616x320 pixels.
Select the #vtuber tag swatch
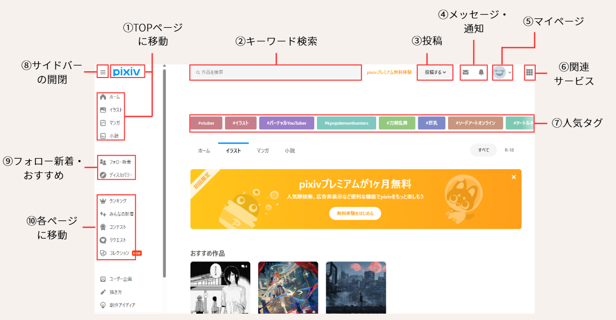coord(207,123)
